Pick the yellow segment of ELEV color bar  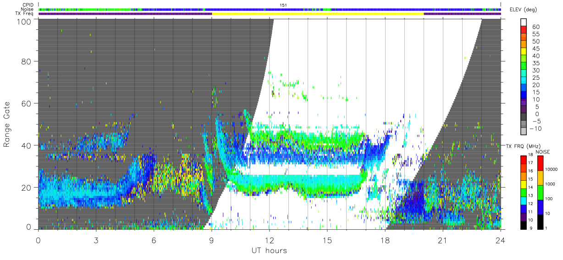point(524,51)
